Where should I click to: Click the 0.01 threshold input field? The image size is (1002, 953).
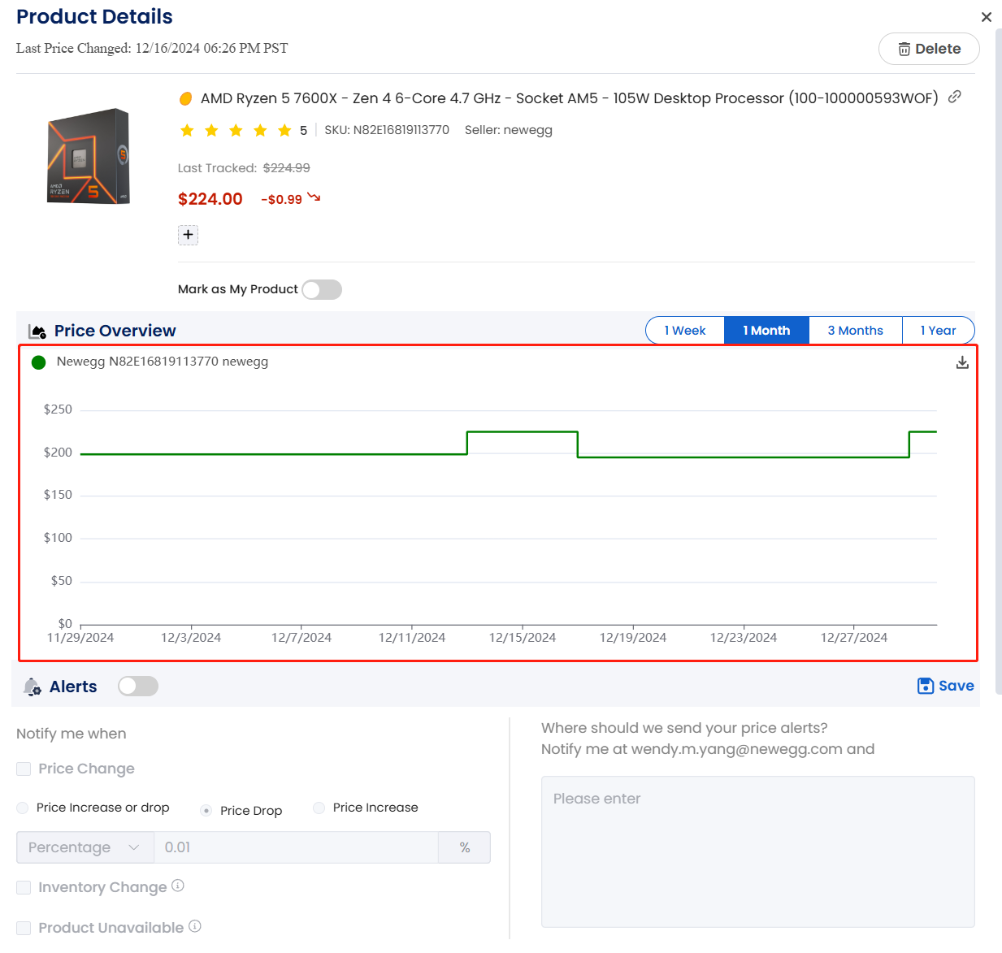[x=296, y=847]
